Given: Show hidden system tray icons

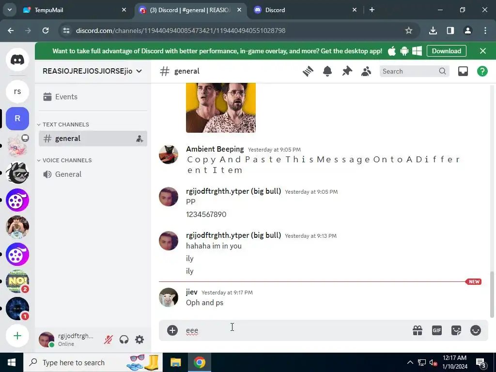Looking at the screenshot, I should pos(410,362).
